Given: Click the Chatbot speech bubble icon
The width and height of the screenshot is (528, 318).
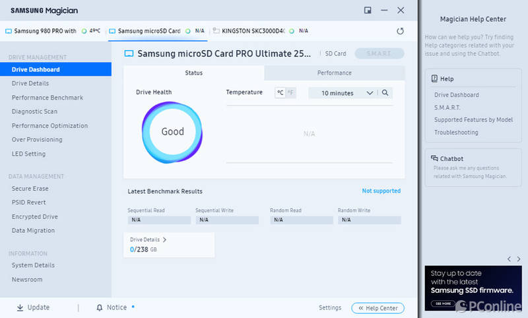Looking at the screenshot, I should tap(434, 158).
